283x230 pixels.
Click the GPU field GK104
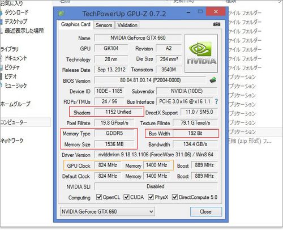coord(111,48)
